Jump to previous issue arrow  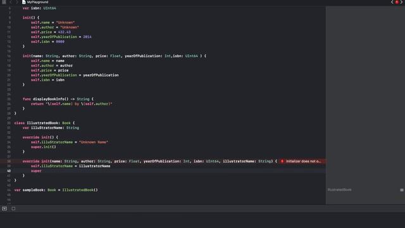[392, 2]
